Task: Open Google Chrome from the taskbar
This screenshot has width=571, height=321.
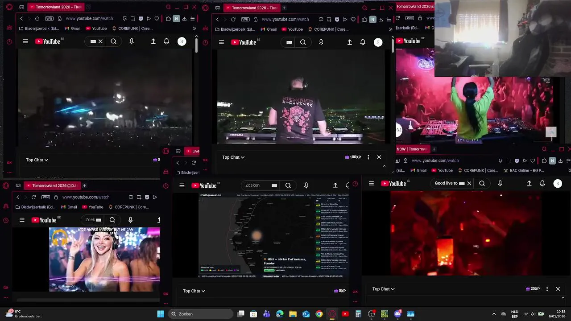Action: pyautogui.click(x=319, y=314)
